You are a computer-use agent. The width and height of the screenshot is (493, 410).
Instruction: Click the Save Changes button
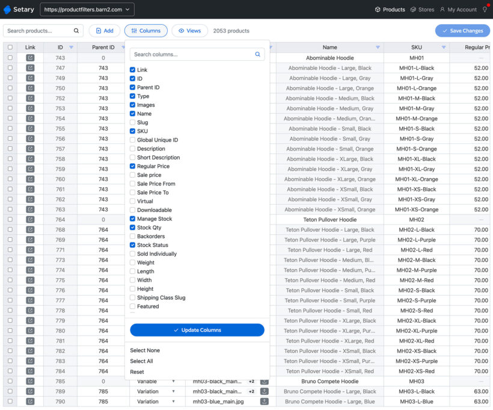[x=462, y=30]
